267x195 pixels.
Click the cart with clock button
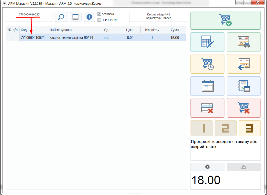click(x=207, y=64)
